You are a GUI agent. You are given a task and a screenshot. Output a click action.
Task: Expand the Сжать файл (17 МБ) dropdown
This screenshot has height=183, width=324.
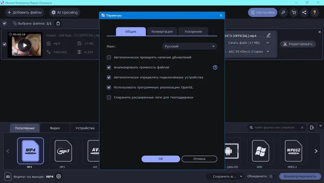pyautogui.click(x=268, y=43)
